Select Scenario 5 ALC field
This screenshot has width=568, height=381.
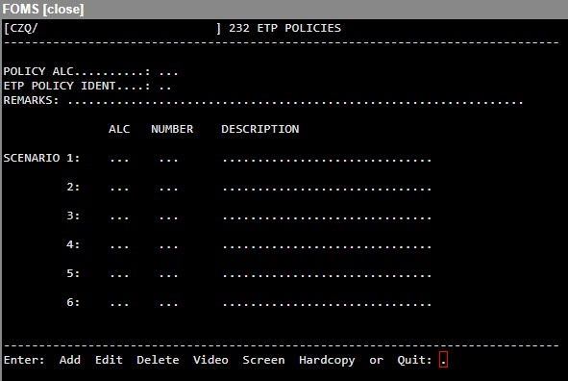click(x=119, y=274)
